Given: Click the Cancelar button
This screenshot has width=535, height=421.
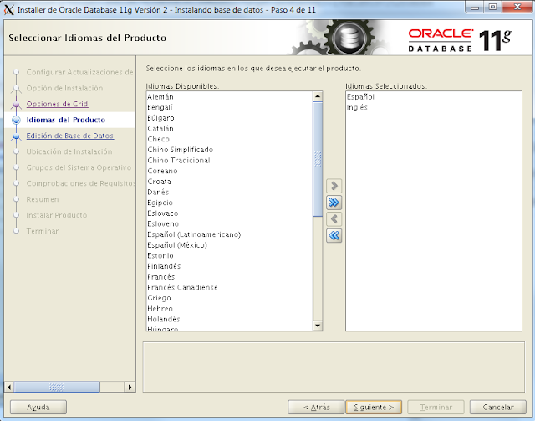Looking at the screenshot, I should point(498,408).
